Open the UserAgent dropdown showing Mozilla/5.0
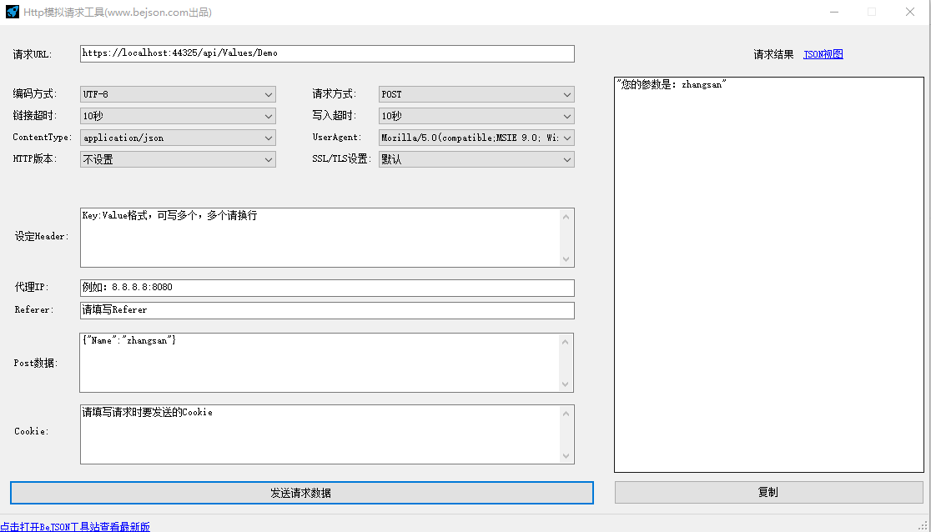 pos(566,137)
